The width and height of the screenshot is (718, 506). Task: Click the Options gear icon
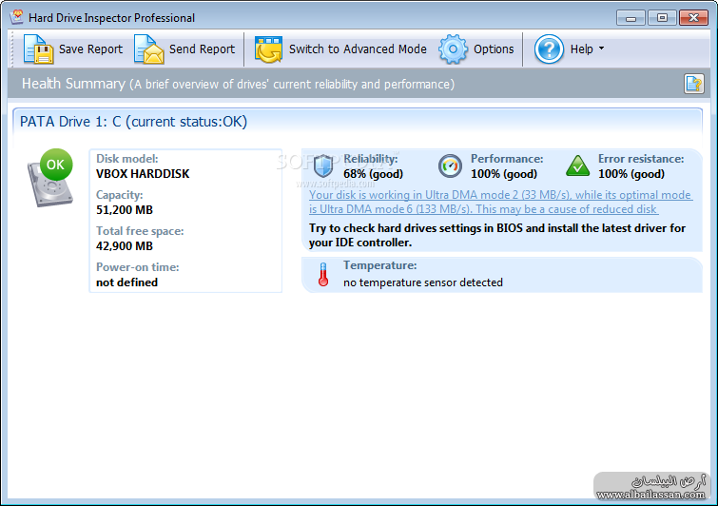coord(453,49)
